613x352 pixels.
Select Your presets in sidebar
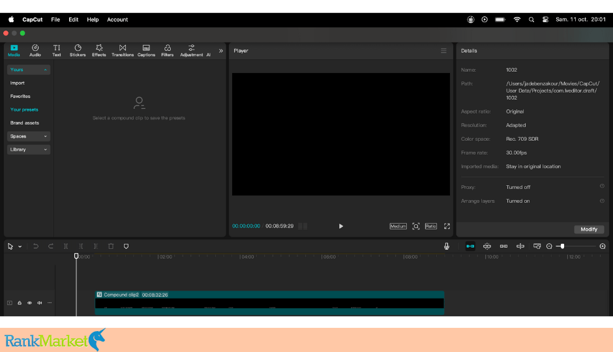point(24,110)
